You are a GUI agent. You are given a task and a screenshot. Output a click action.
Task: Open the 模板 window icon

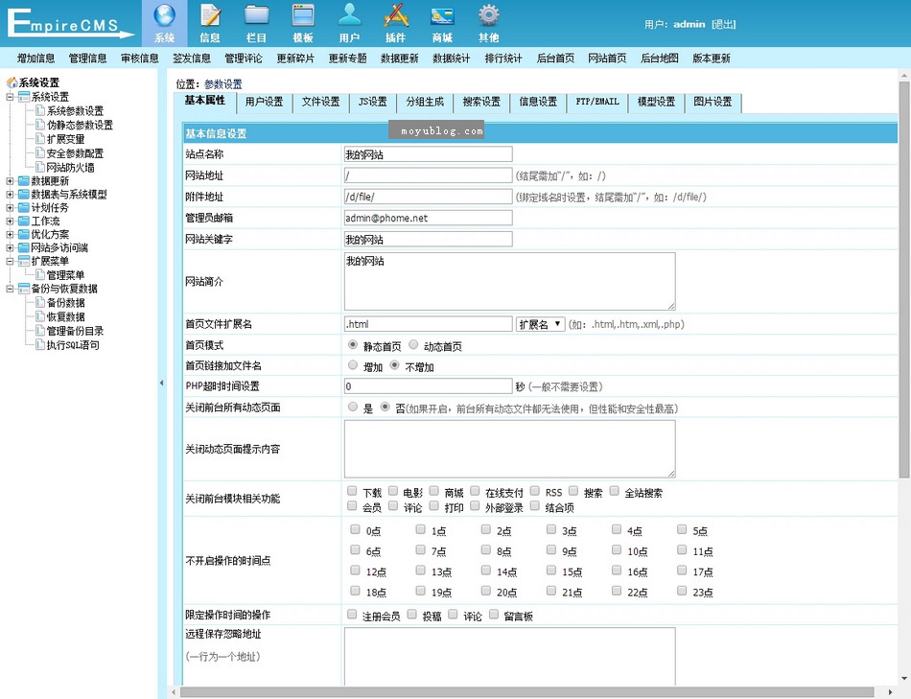[x=303, y=15]
